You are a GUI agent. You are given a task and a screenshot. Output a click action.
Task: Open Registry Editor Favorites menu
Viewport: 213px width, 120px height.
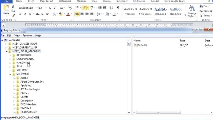click(x=27, y=36)
